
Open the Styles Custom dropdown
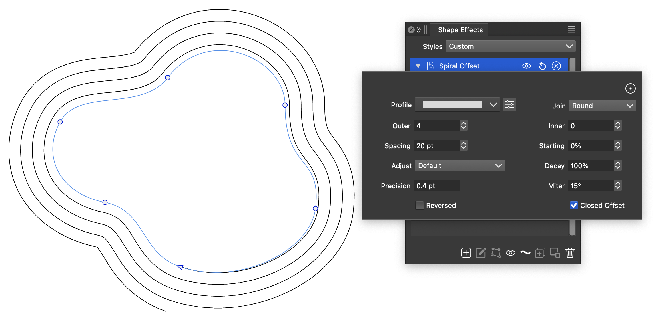pyautogui.click(x=510, y=46)
